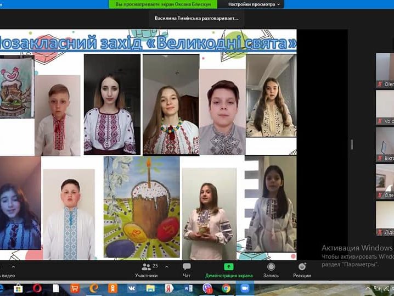Open Google Chrome from the taskbar
Screen dimensions: 394x296
pos(226,288)
